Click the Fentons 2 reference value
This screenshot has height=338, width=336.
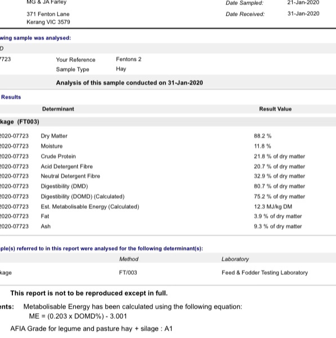point(128,59)
